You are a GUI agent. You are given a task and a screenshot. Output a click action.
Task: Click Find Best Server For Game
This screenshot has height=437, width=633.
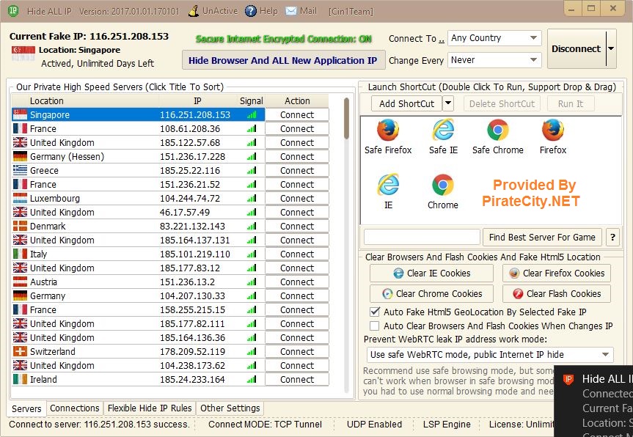[542, 238]
